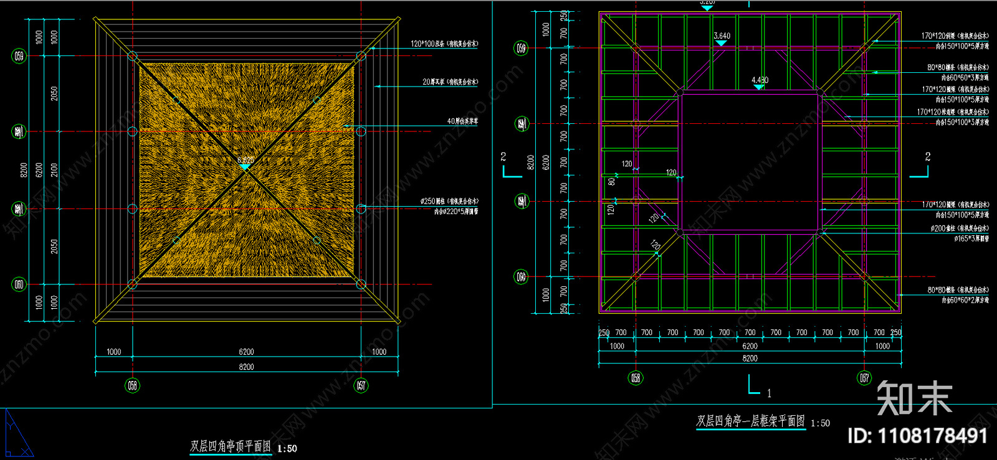This screenshot has height=460, width=997.
Task: Select the vertical 80 dimension inside framing plan
Action: point(611,182)
